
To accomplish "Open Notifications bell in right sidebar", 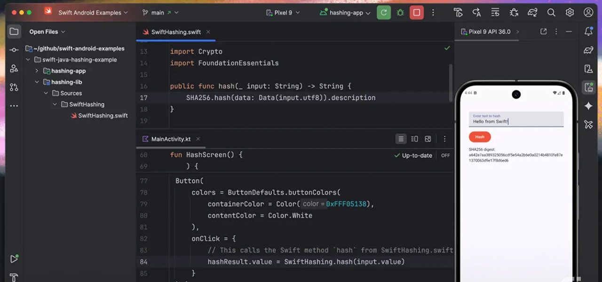I will pos(588,31).
